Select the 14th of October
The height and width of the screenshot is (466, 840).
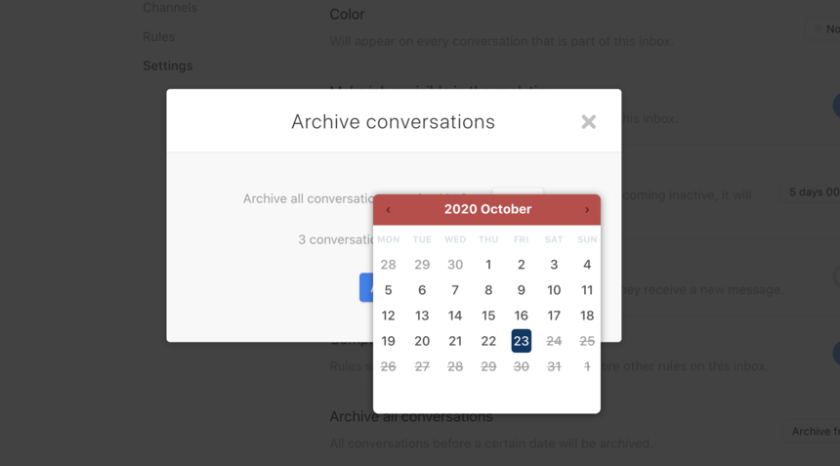pos(455,316)
